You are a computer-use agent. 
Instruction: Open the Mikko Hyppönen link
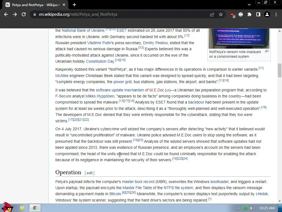coord(100,96)
